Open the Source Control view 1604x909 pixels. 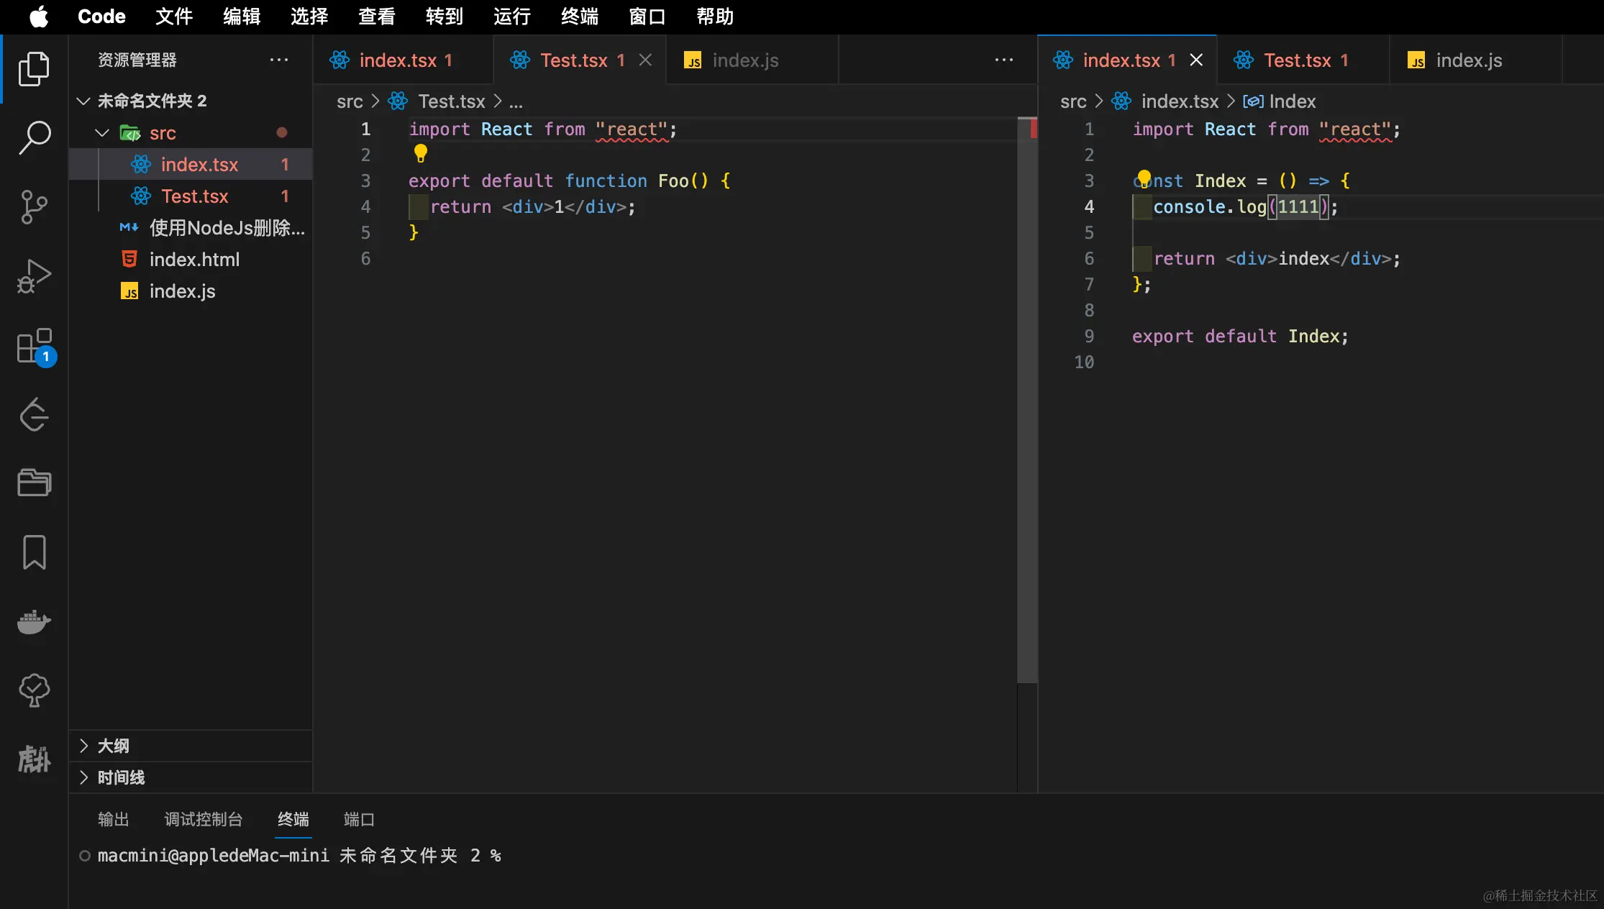(x=34, y=206)
